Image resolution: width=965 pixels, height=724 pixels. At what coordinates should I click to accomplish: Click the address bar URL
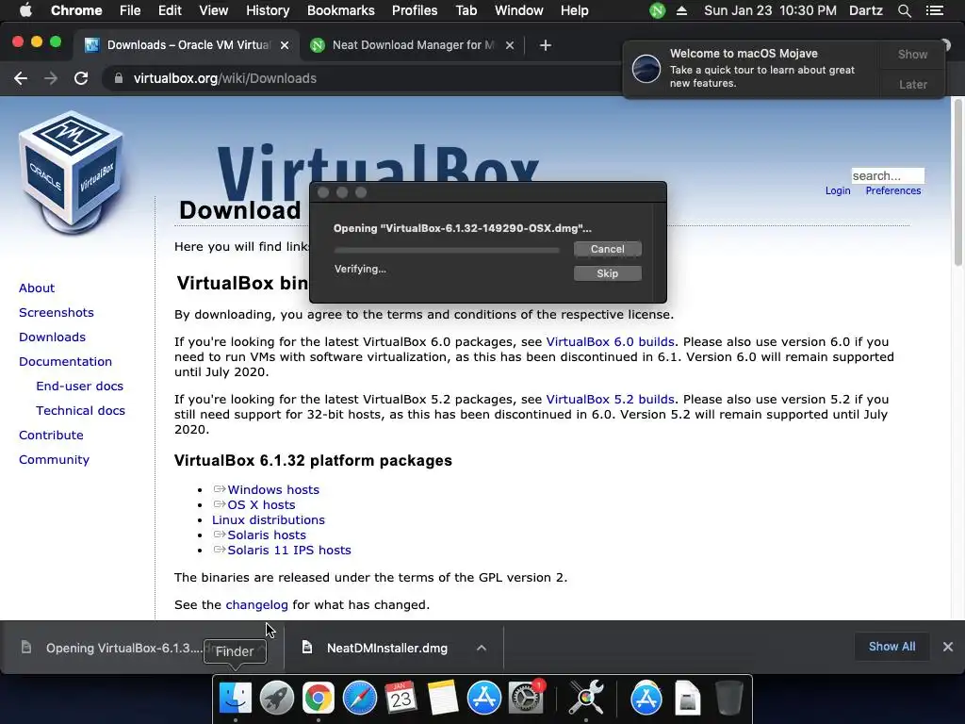click(224, 78)
